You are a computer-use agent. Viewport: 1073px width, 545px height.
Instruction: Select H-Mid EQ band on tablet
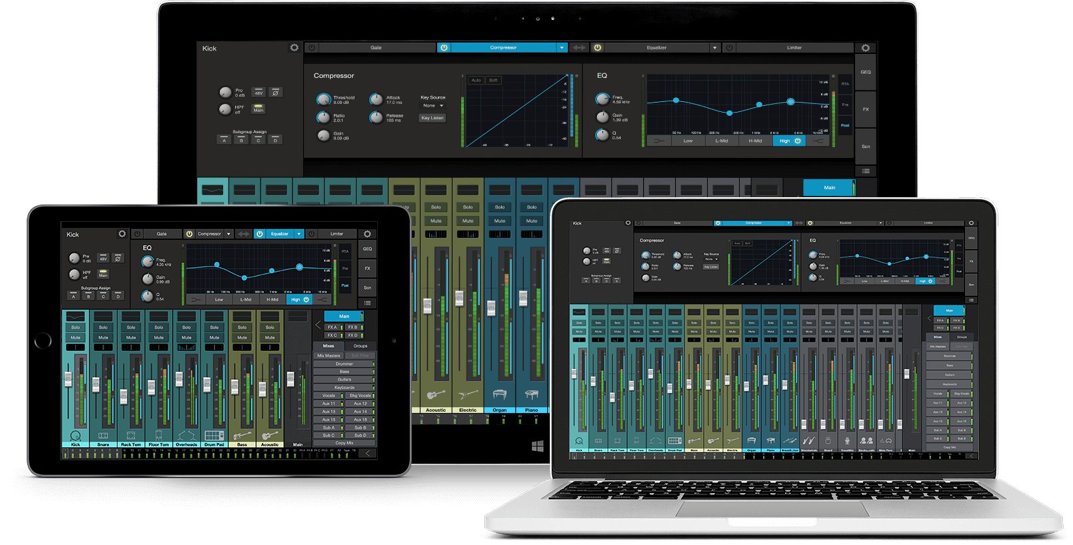tap(273, 300)
